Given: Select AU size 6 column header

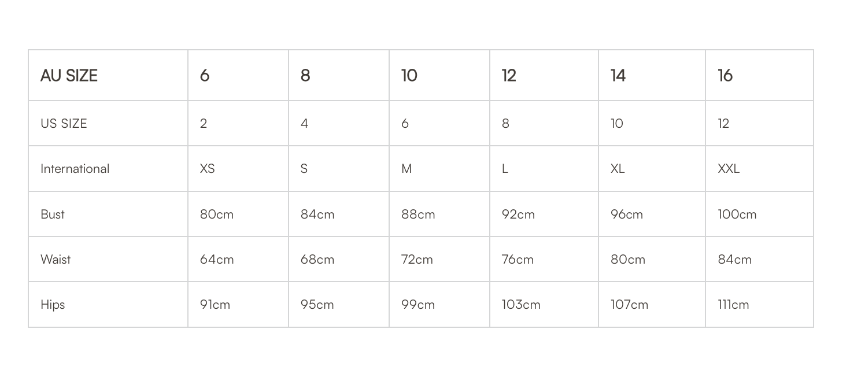Looking at the screenshot, I should tap(238, 75).
